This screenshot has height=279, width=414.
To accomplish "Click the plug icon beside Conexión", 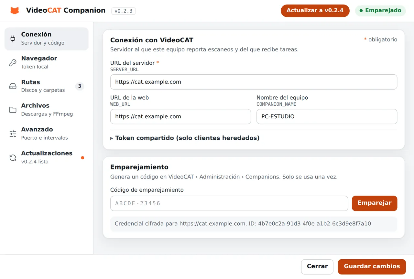I will coord(13,39).
